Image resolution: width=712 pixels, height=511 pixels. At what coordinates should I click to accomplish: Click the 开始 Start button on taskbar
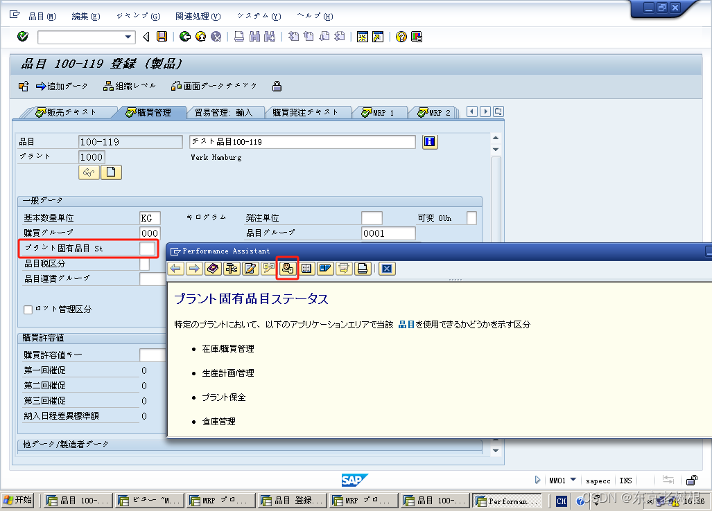click(x=18, y=500)
